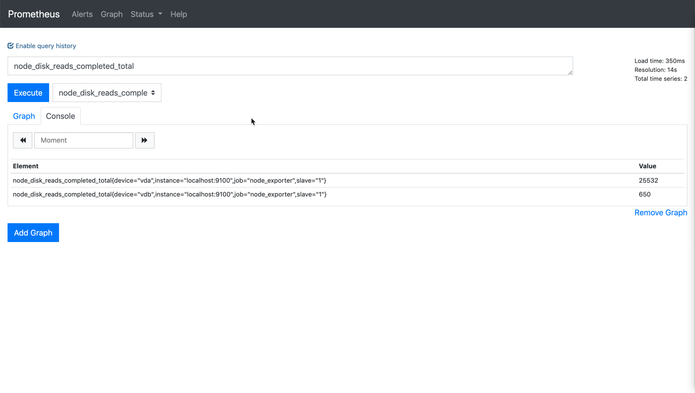Open the Alerts page in navbar
This screenshot has width=695, height=393.
[82, 14]
